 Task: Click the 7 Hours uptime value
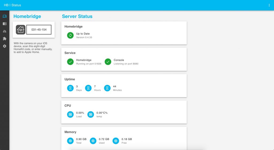click(x=95, y=86)
